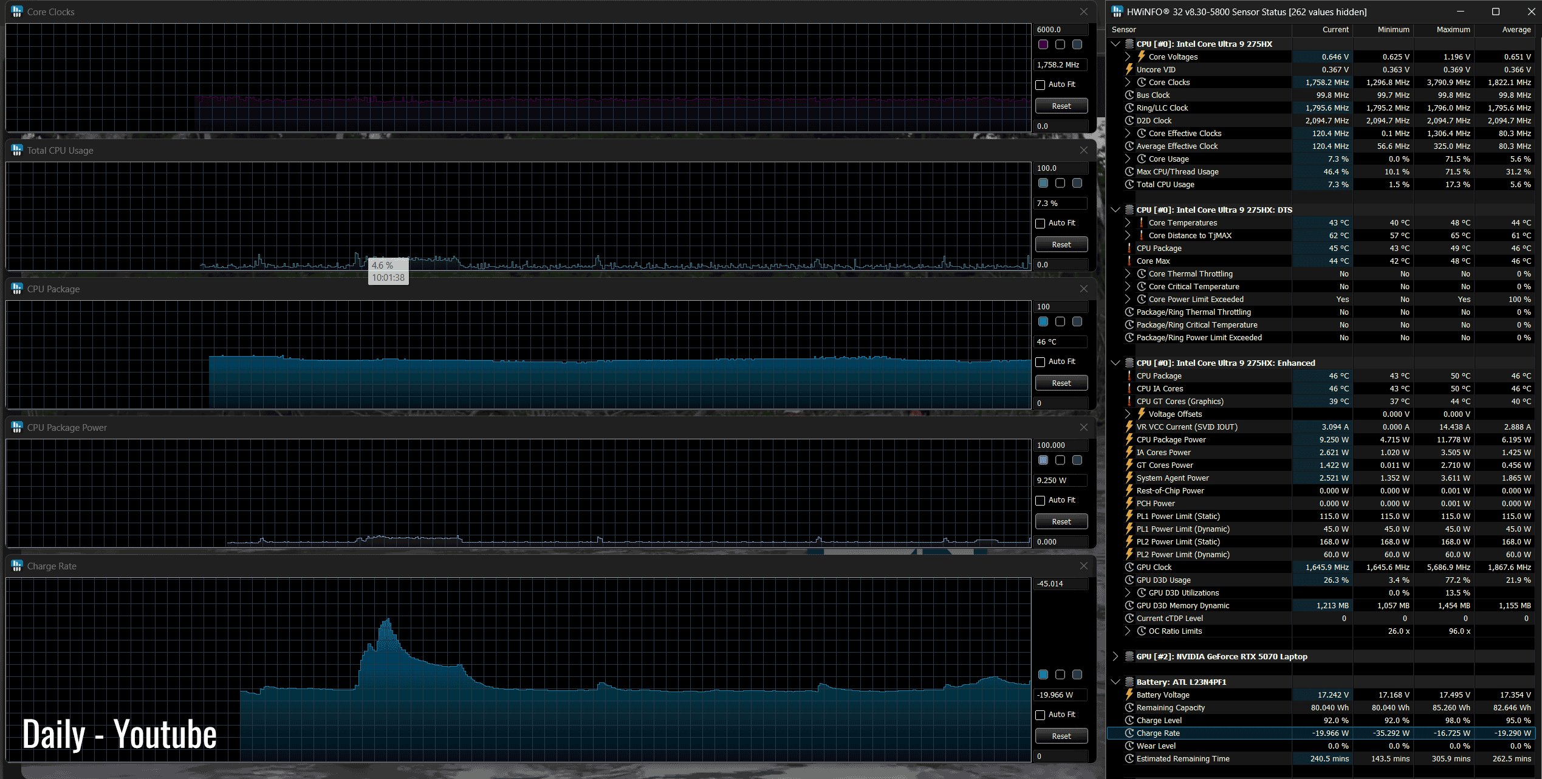Click the purple color swatch in Core Clocks graph
Screen dimensions: 1542x779
1043,44
